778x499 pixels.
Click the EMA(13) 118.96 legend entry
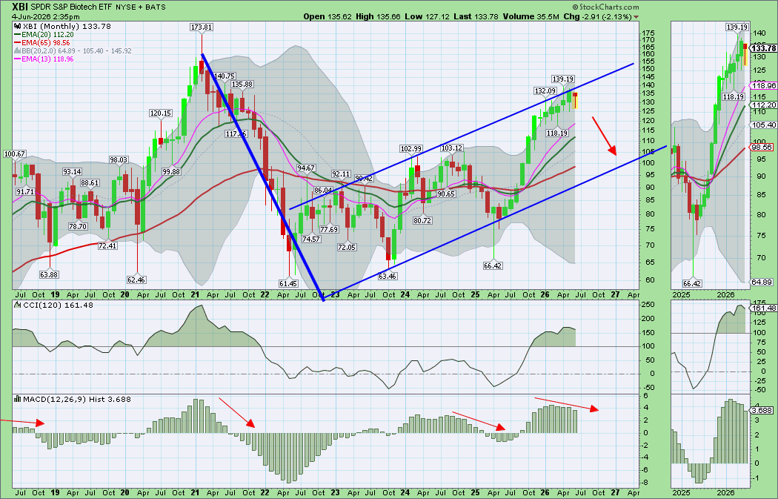[47, 59]
